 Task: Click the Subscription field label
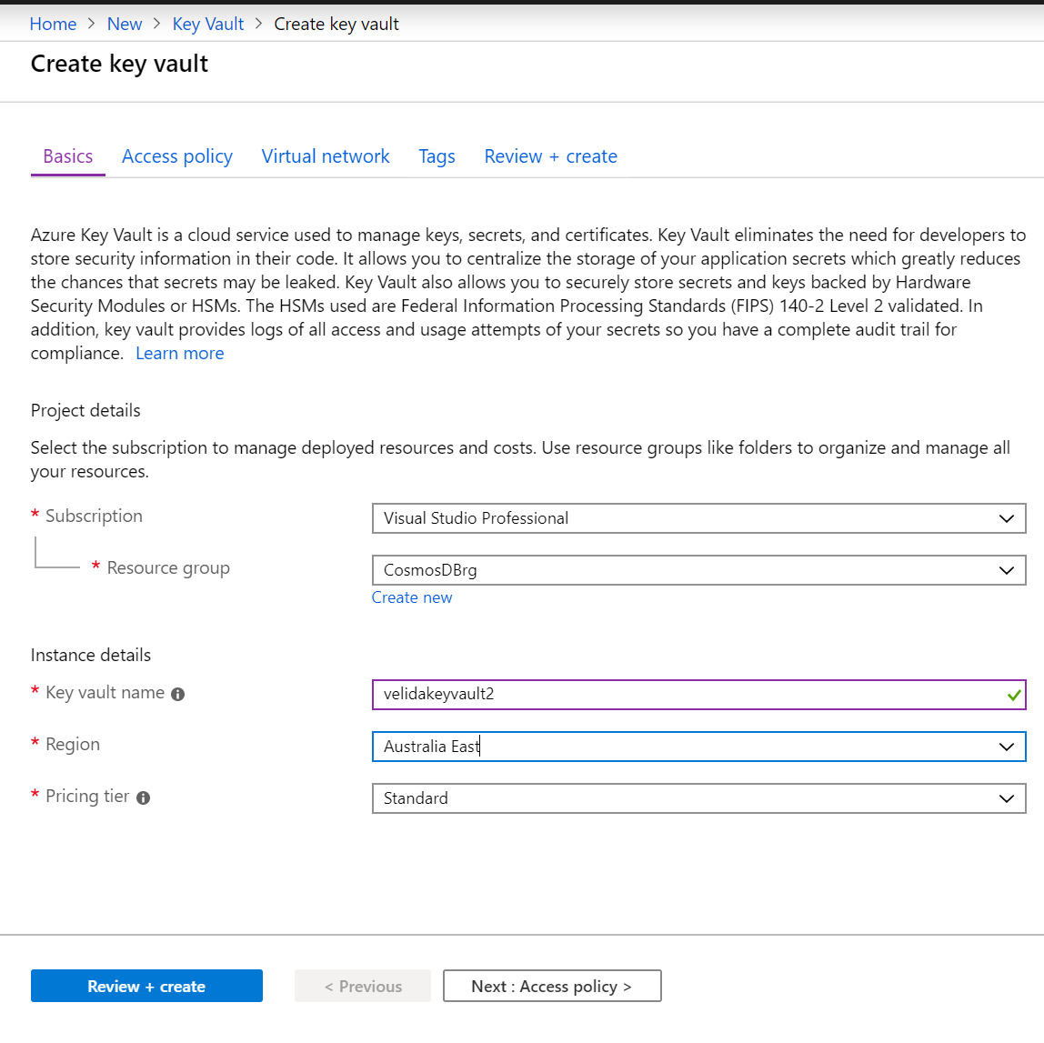coord(94,516)
